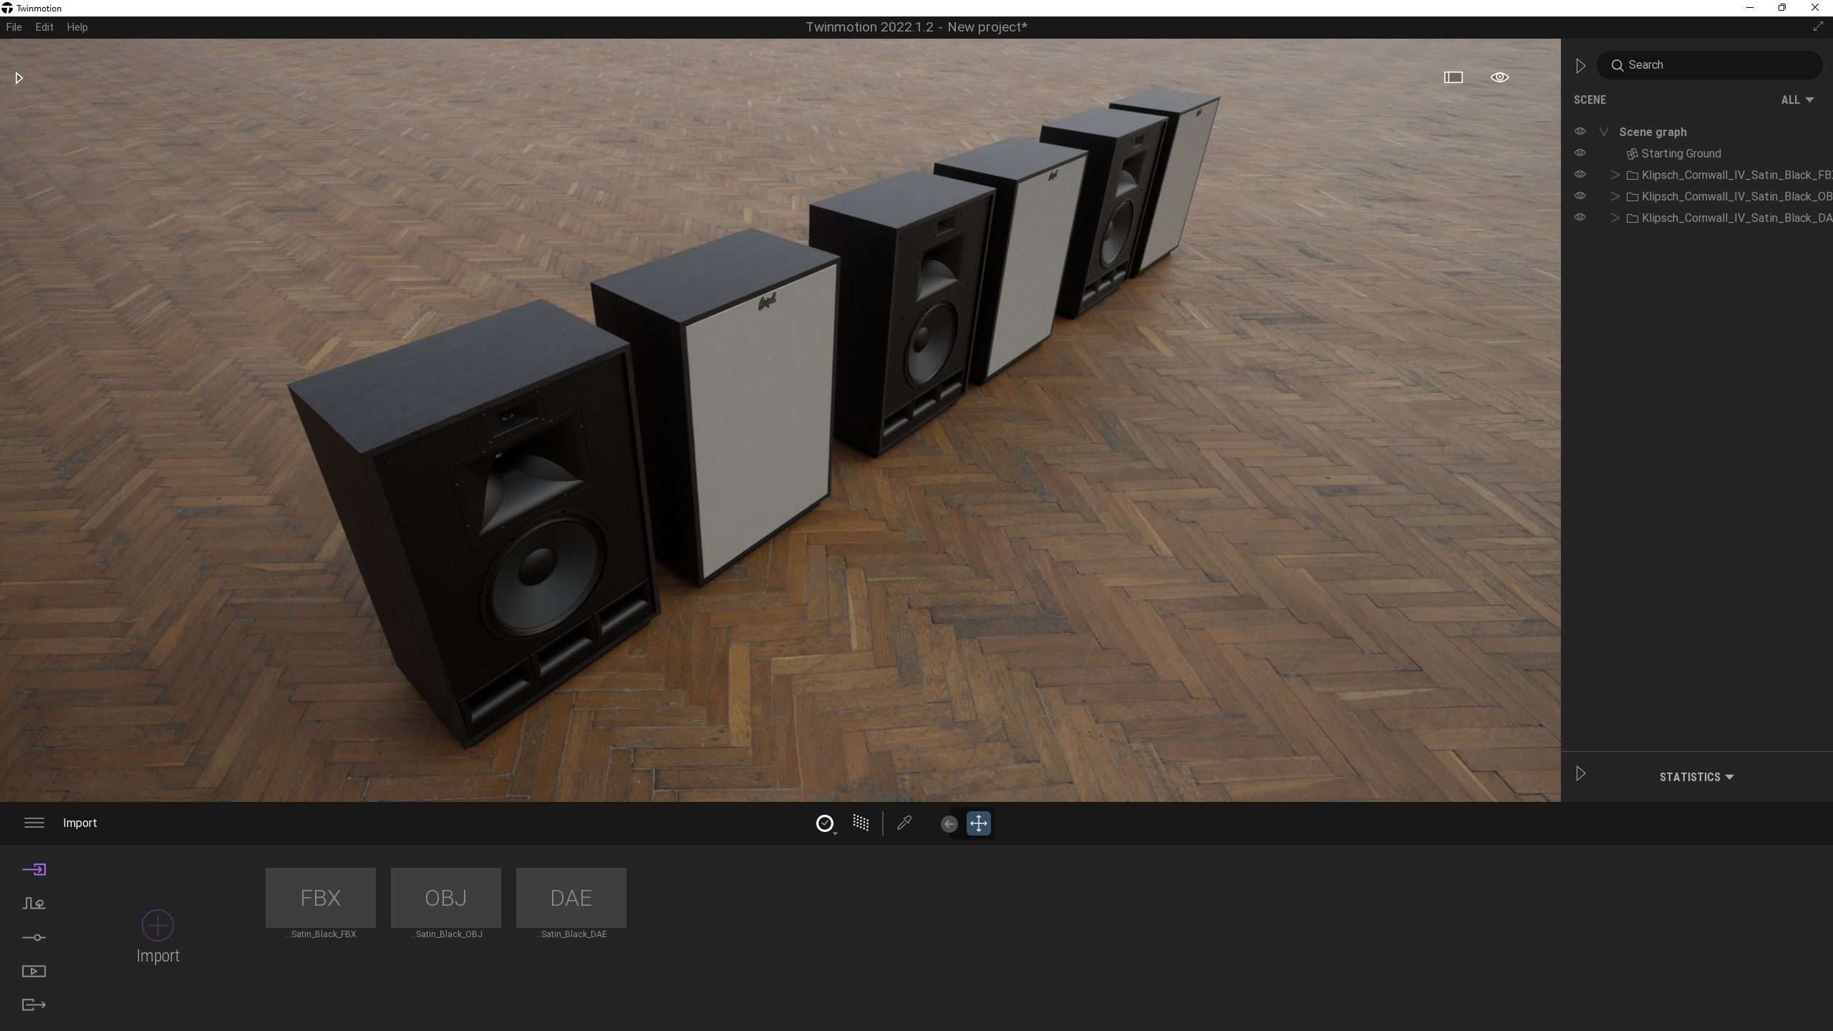This screenshot has width=1833, height=1031.
Task: Open the viewport eye view settings
Action: click(1499, 77)
